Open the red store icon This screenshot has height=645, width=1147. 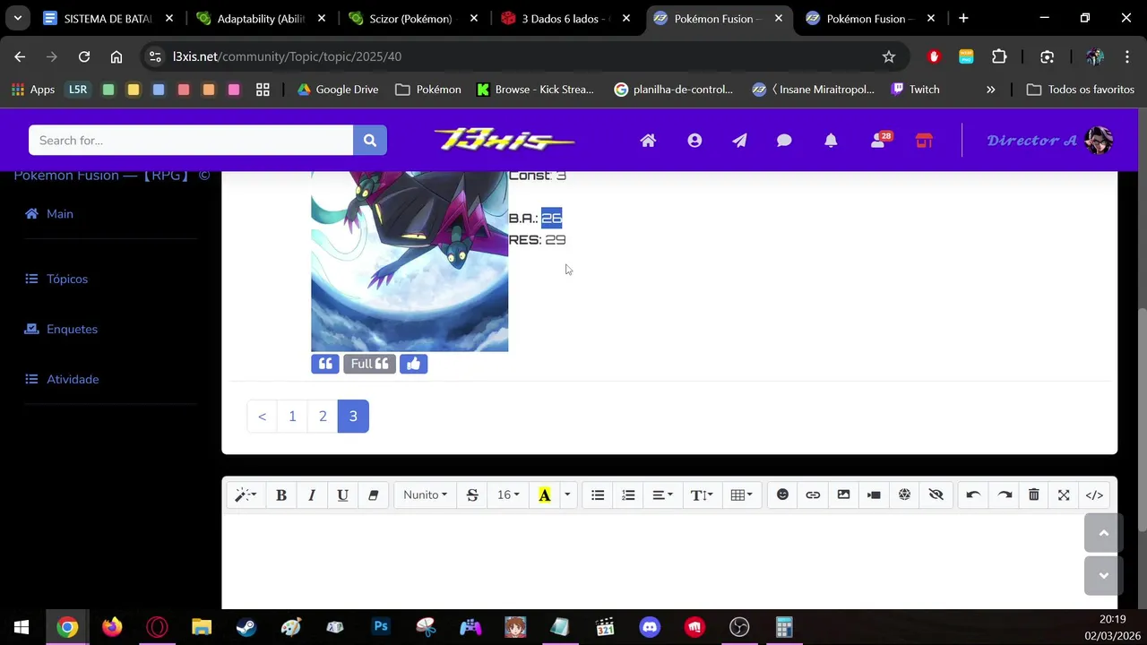(924, 141)
